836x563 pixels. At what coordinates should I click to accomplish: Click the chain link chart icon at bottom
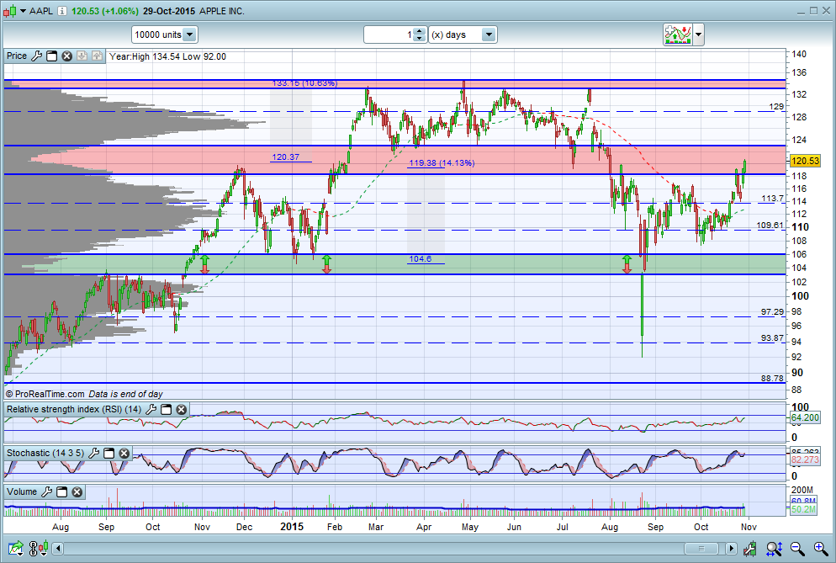point(39,548)
